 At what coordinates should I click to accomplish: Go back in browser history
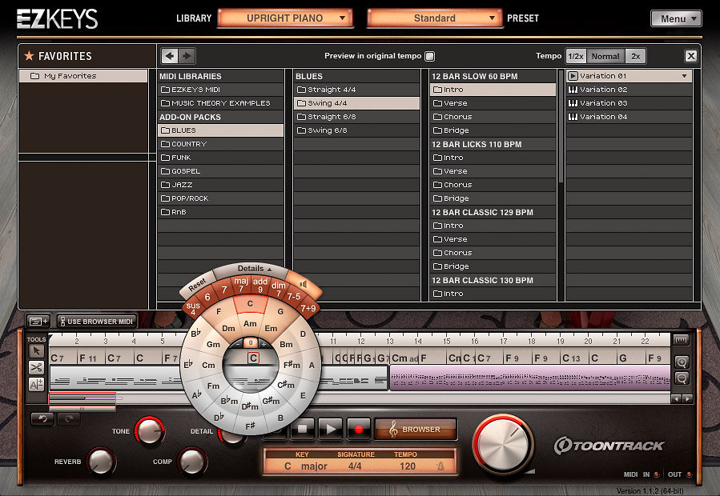170,56
